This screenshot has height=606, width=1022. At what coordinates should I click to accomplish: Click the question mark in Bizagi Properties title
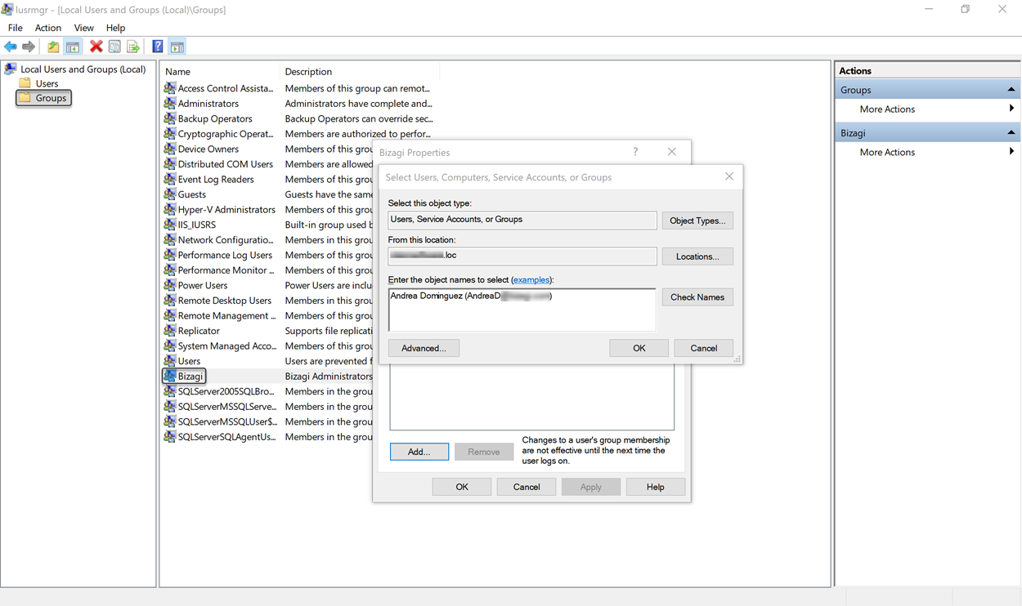coord(635,152)
